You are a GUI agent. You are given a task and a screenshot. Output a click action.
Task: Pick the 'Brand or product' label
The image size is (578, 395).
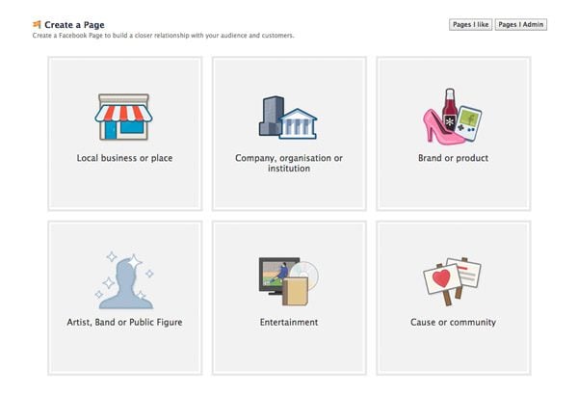[452, 158]
